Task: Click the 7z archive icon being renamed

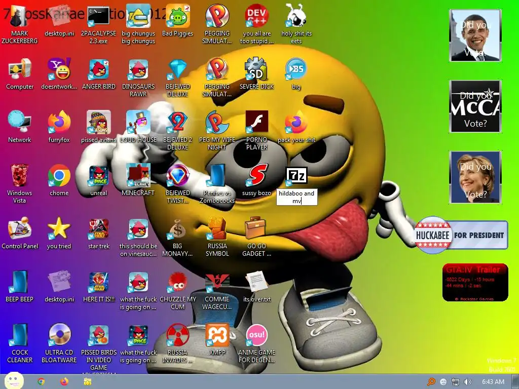Action: (x=296, y=176)
